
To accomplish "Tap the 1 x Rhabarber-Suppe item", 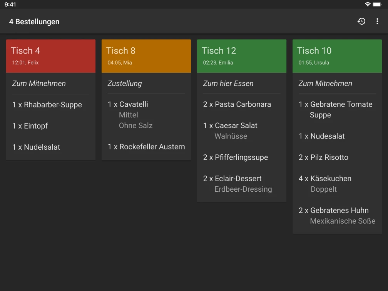I will pos(47,105).
